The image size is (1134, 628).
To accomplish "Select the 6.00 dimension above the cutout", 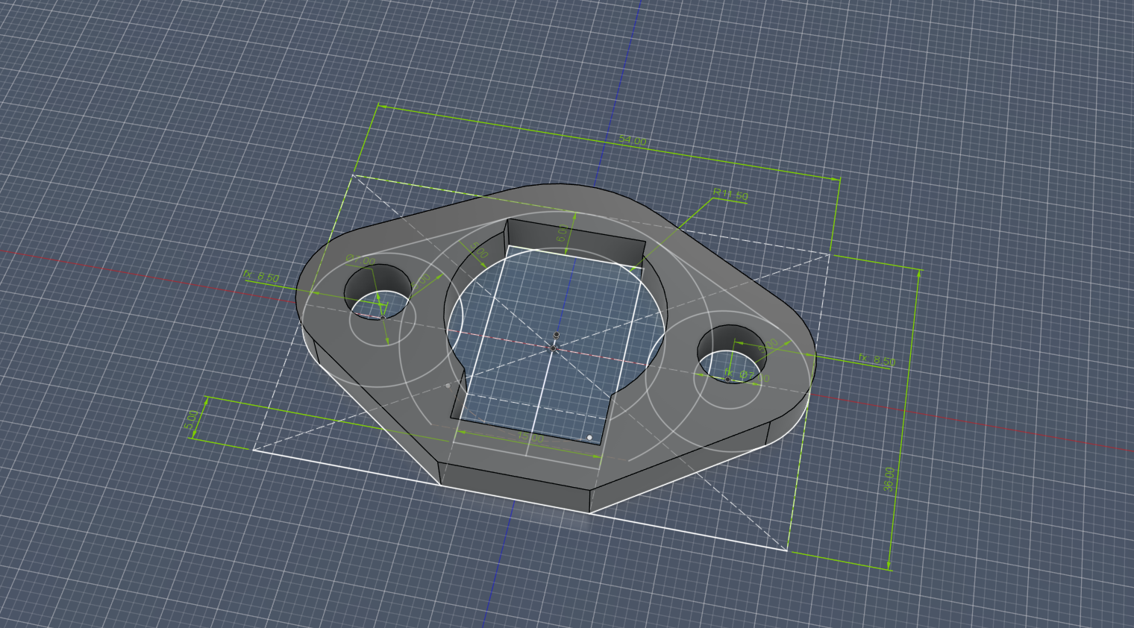I will click(x=563, y=233).
